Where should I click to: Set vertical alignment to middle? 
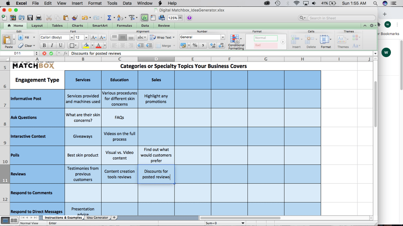123,37
